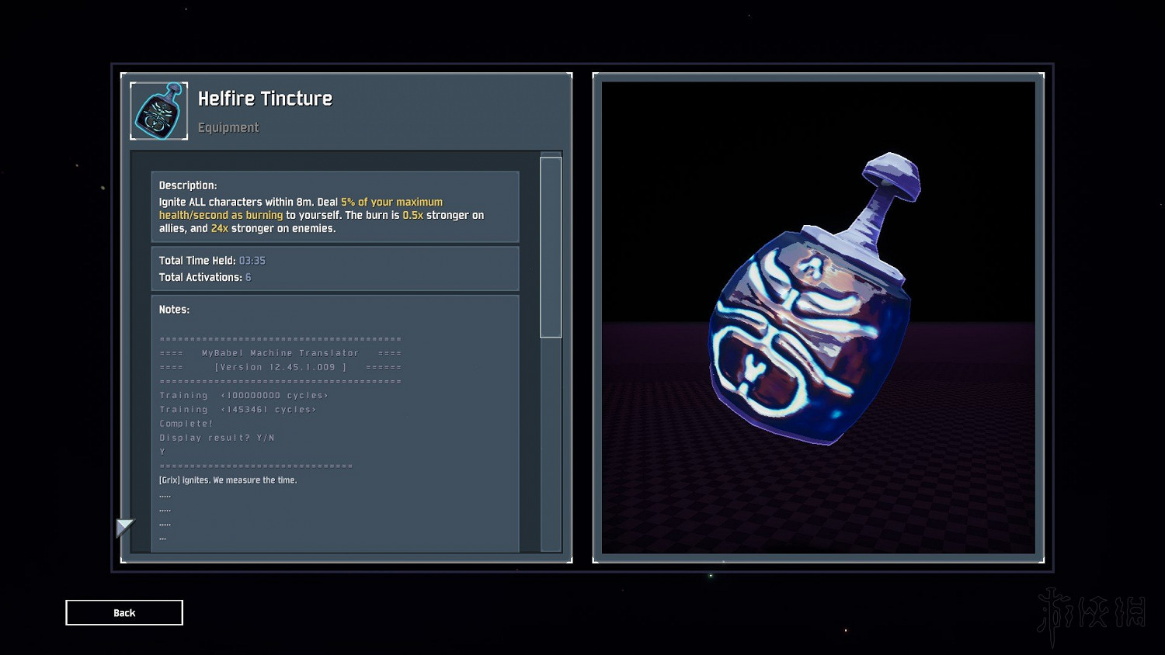Screen dimensions: 1165x655
Task: Select the "Helfire Tincture" title text
Action: coord(265,99)
